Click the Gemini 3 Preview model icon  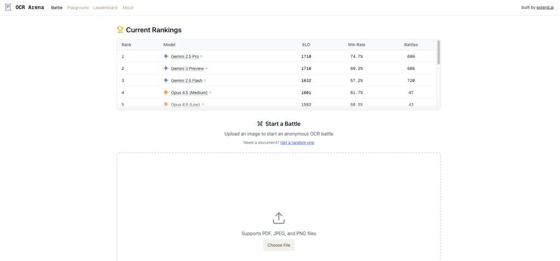(166, 68)
